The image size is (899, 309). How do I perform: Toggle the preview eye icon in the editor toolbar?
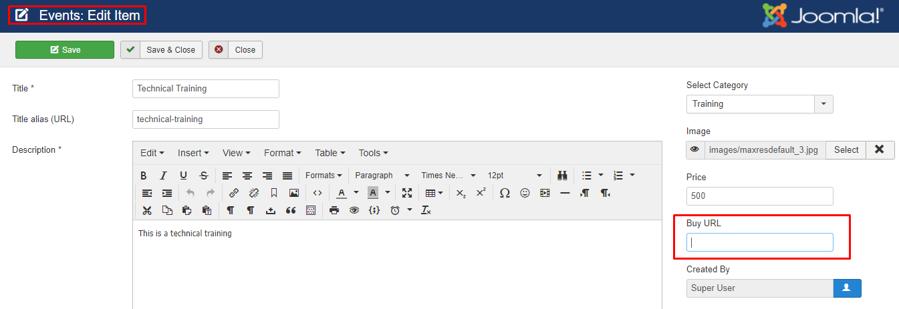[354, 210]
